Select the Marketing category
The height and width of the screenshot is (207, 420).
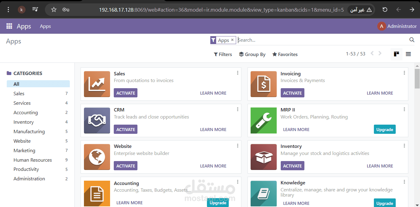38,150
